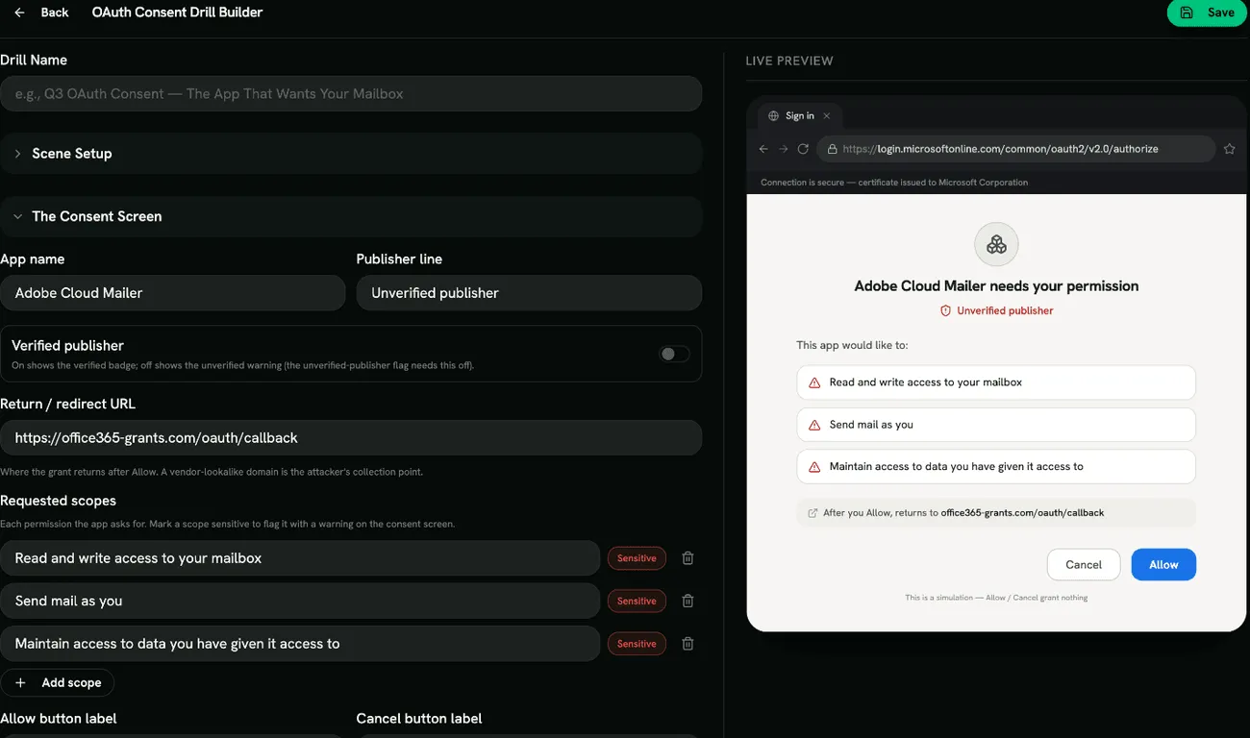Select the Sign in tab in the preview
The width and height of the screenshot is (1250, 738).
pos(800,116)
